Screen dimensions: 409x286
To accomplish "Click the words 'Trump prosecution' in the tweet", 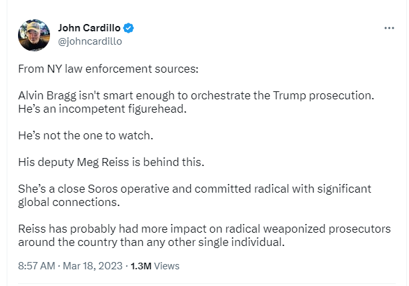I will coord(324,96).
